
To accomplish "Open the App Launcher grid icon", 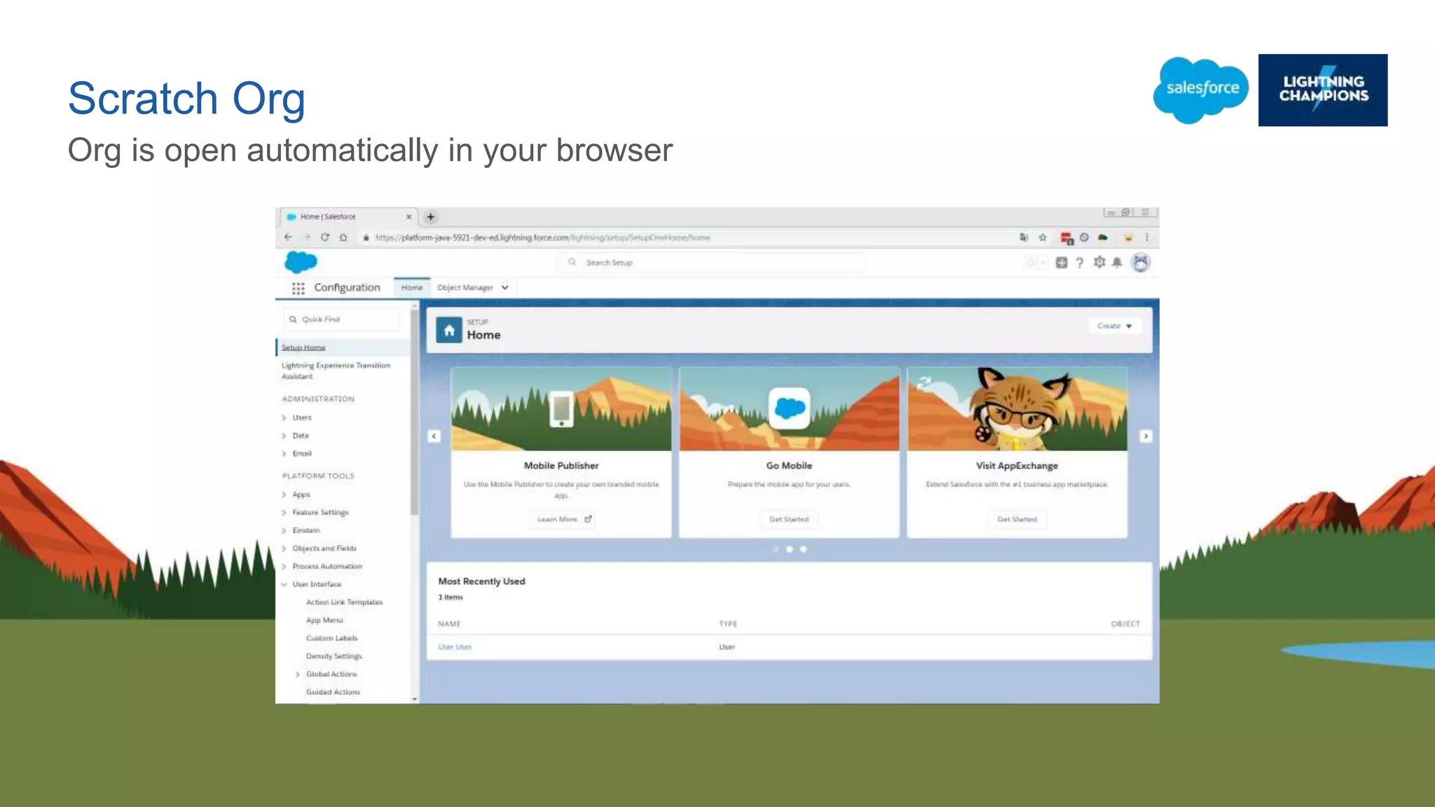I will coord(298,288).
